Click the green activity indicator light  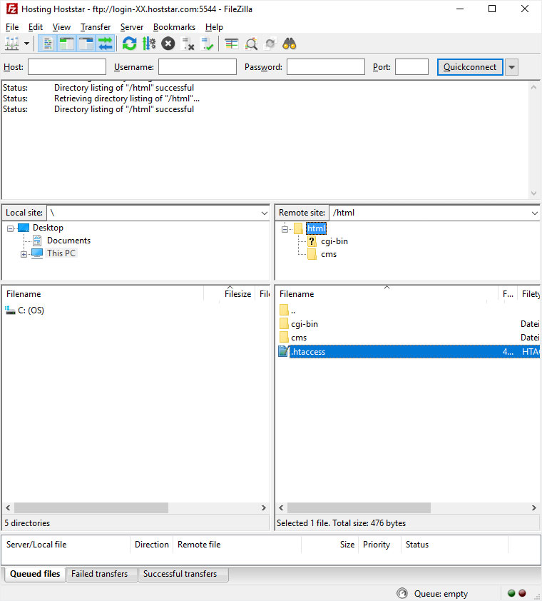(x=511, y=593)
